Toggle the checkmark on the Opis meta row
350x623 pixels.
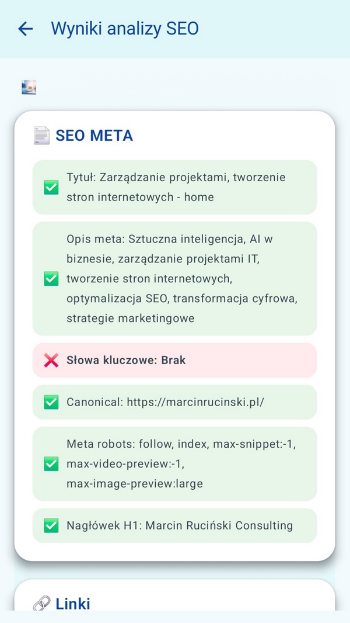(51, 278)
